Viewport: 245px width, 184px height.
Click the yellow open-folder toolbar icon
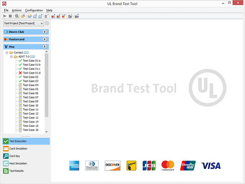[x=23, y=16]
